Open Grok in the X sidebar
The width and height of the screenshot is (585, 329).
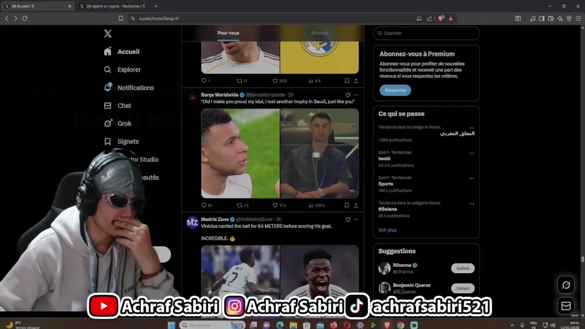pyautogui.click(x=117, y=123)
